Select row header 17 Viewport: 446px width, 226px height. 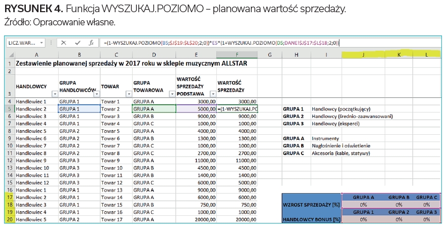point(9,197)
